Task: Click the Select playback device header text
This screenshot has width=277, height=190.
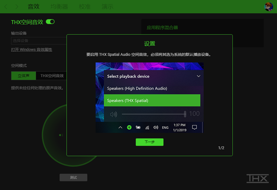Action: (128, 76)
